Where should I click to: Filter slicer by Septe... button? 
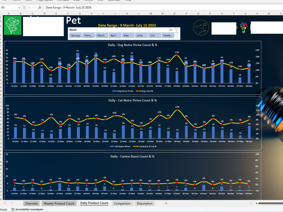(x=168, y=36)
